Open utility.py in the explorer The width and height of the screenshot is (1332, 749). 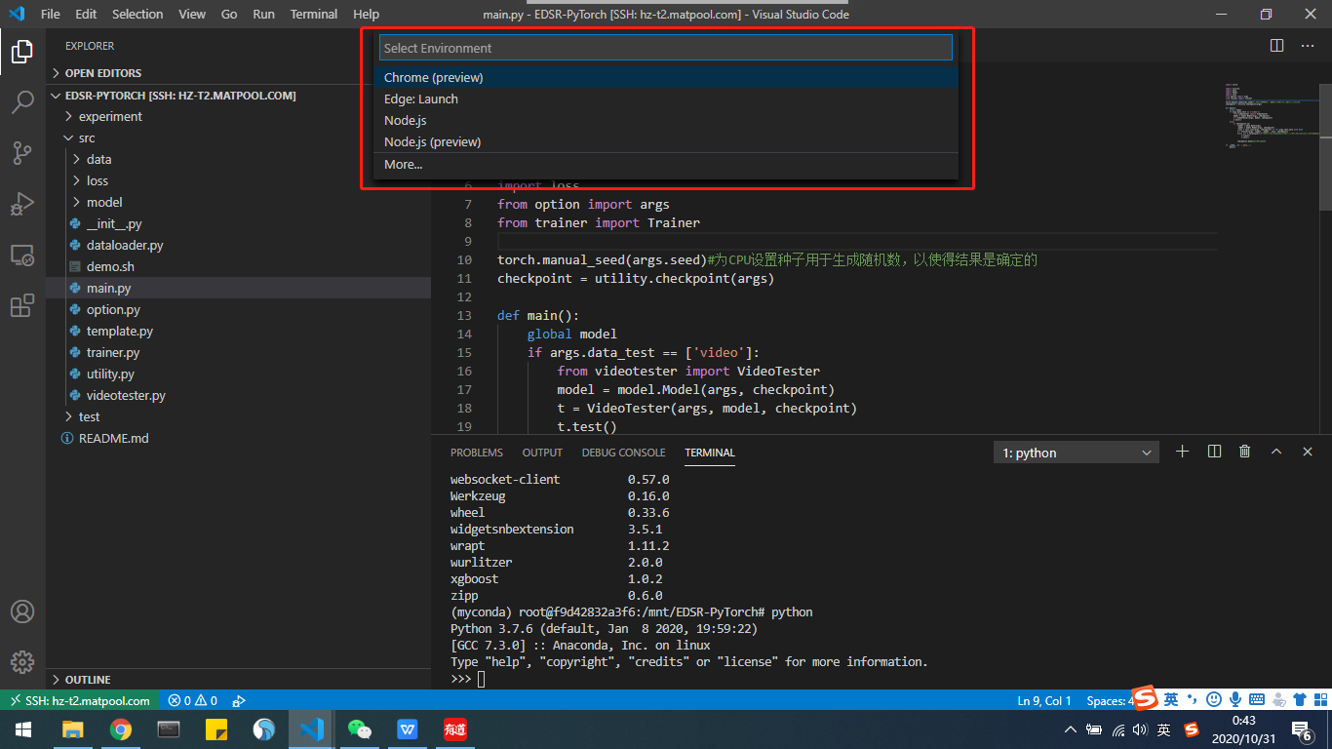(x=238, y=374)
